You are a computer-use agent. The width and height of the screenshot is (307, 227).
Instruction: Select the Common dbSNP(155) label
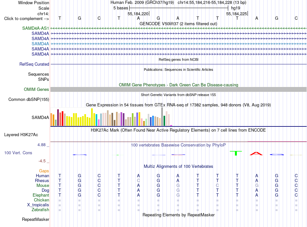tap(29, 99)
